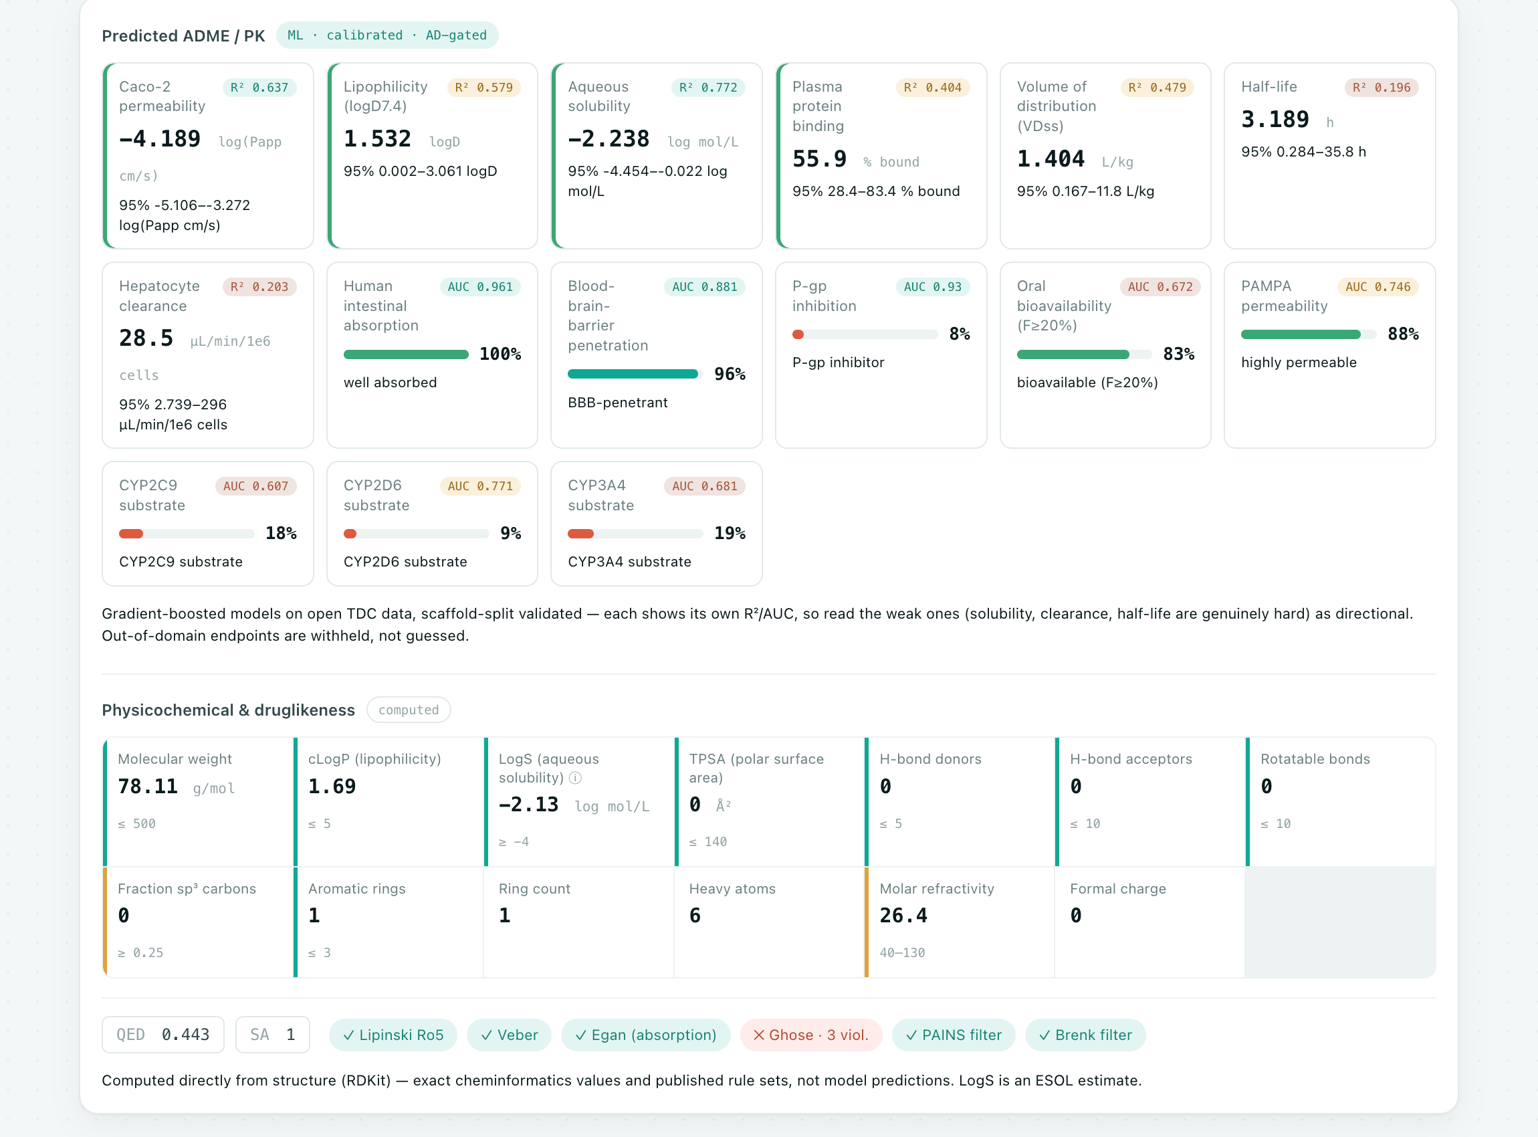Click the Fraction sp³ carbons cell
Screen dimensions: 1538x1137
199,922
